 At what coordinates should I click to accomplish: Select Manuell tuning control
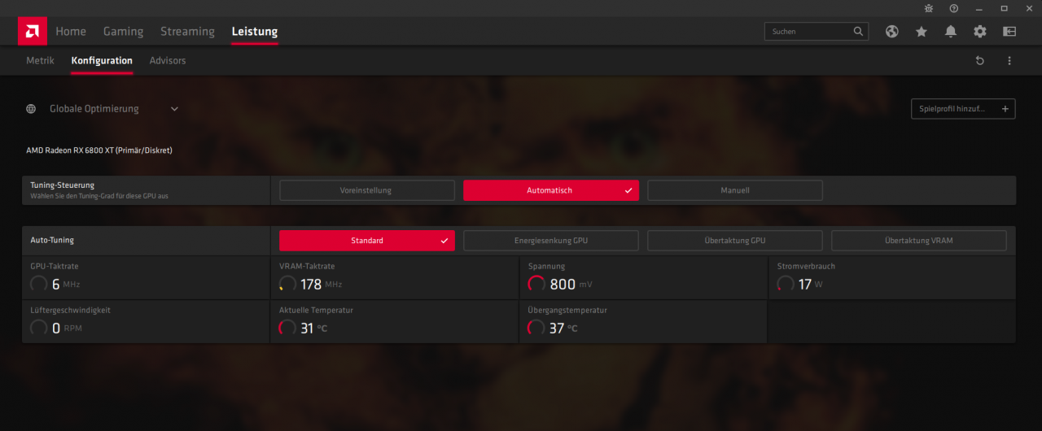point(735,190)
